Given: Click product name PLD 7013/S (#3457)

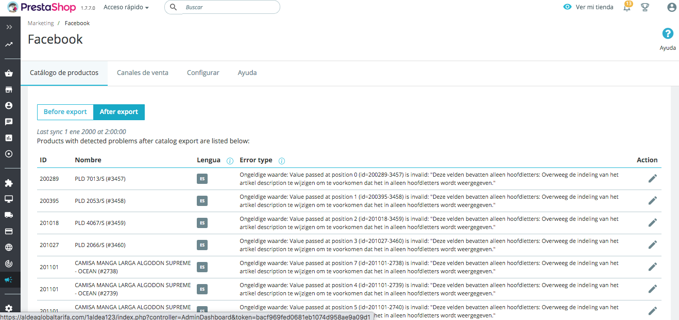Looking at the screenshot, I should (x=100, y=179).
